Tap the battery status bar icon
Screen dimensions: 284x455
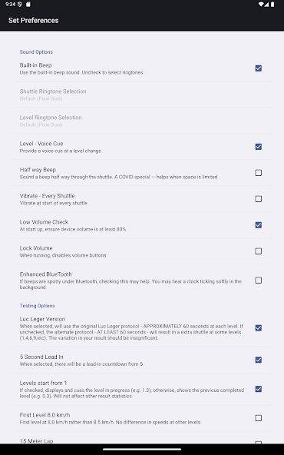tap(272, 4)
